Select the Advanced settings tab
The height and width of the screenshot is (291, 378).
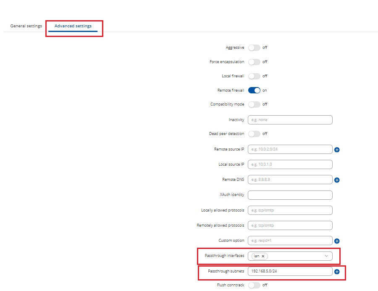tap(73, 26)
